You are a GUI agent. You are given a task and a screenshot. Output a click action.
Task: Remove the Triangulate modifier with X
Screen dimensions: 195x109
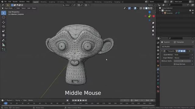click(190, 51)
